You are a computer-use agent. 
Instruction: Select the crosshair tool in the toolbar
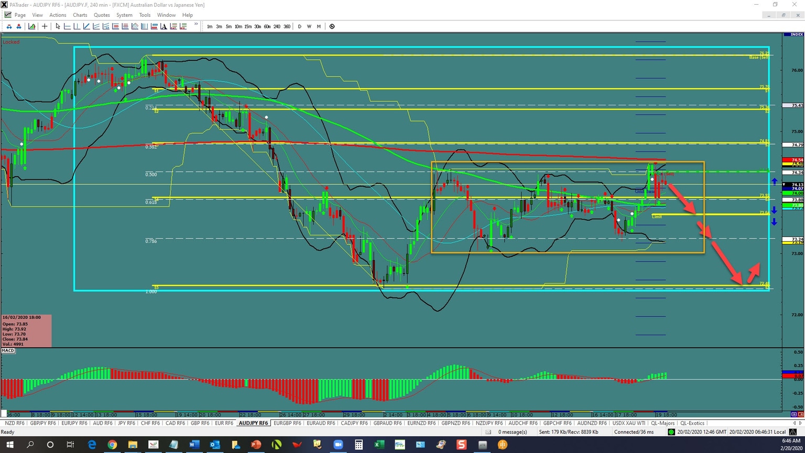(x=44, y=26)
